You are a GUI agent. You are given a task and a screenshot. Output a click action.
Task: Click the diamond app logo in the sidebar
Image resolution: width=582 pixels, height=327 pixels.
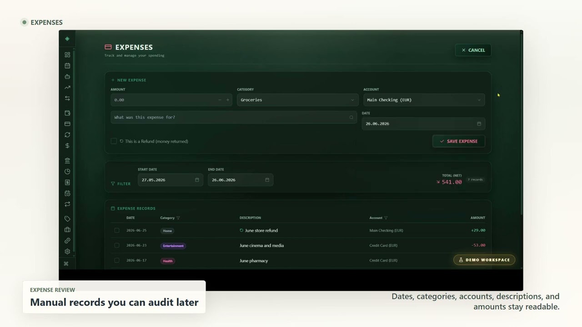coord(67,39)
